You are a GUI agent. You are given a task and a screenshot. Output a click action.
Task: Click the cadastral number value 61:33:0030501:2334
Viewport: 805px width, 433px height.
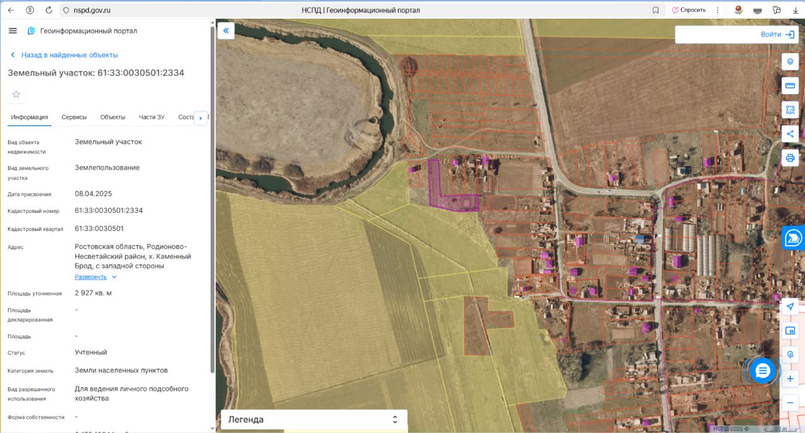tap(109, 211)
